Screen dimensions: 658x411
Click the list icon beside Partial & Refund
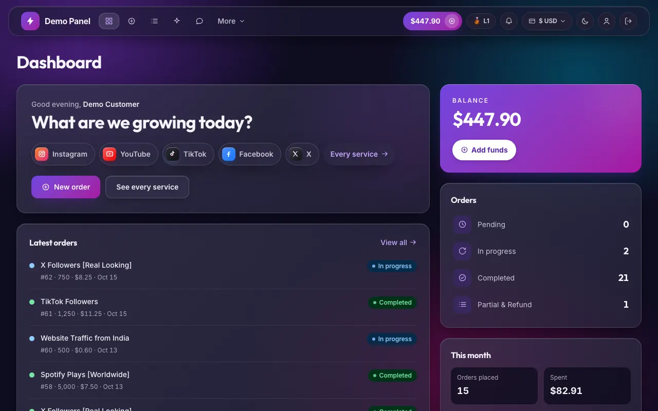tap(462, 305)
